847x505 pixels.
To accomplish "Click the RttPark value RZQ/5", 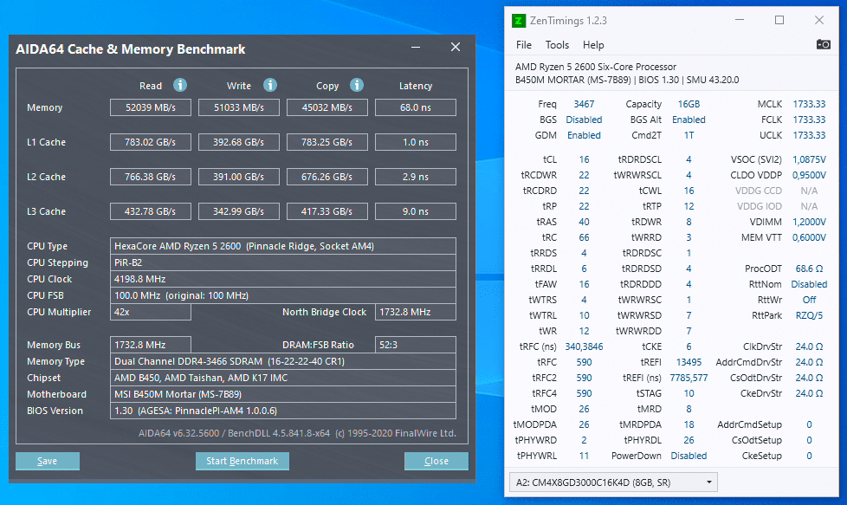I will (x=809, y=315).
